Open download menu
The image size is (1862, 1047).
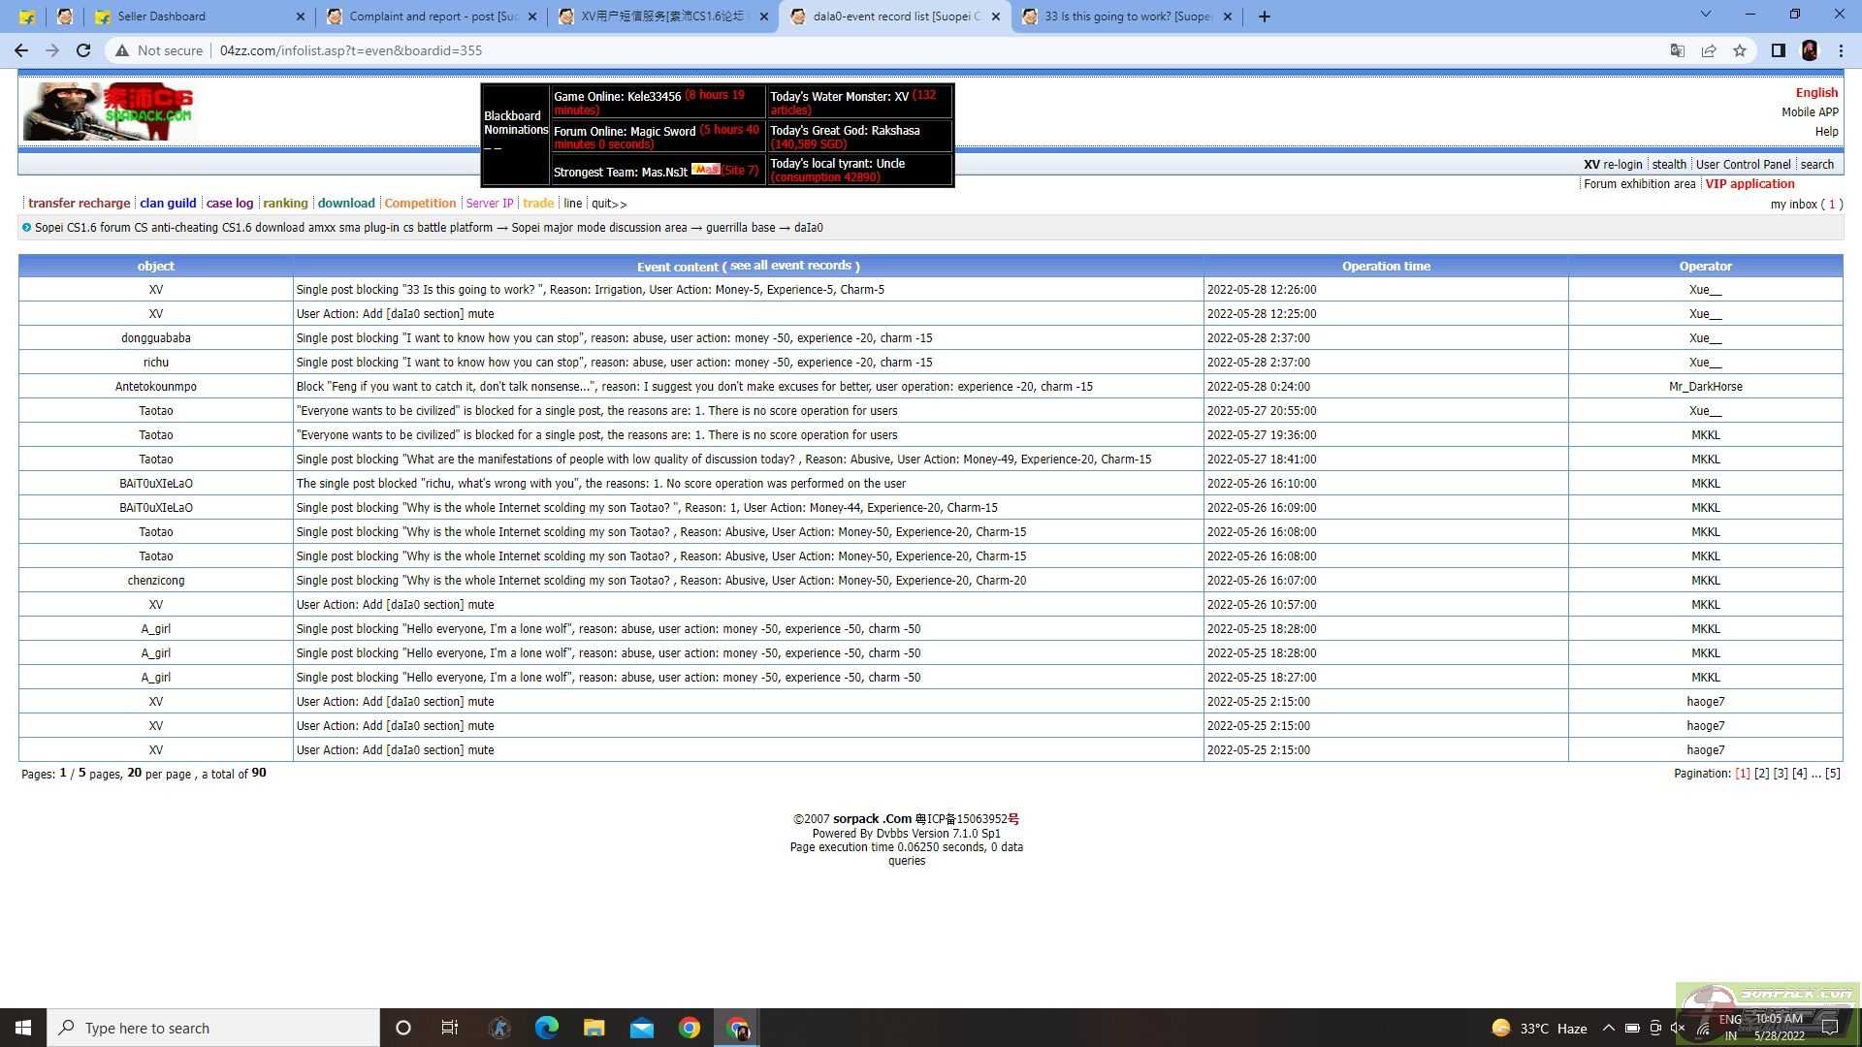[346, 204]
